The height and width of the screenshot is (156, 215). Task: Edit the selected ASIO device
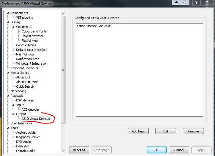(166, 131)
